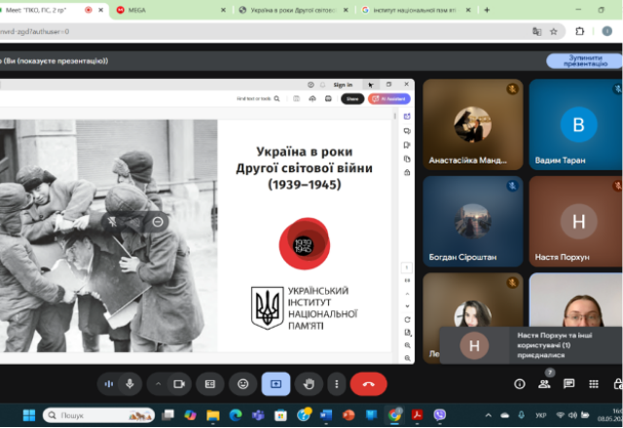Open Windows Start menu
This screenshot has width=623, height=428.
(x=28, y=415)
